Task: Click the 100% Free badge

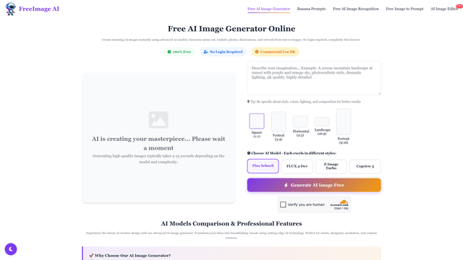Action: click(x=179, y=52)
